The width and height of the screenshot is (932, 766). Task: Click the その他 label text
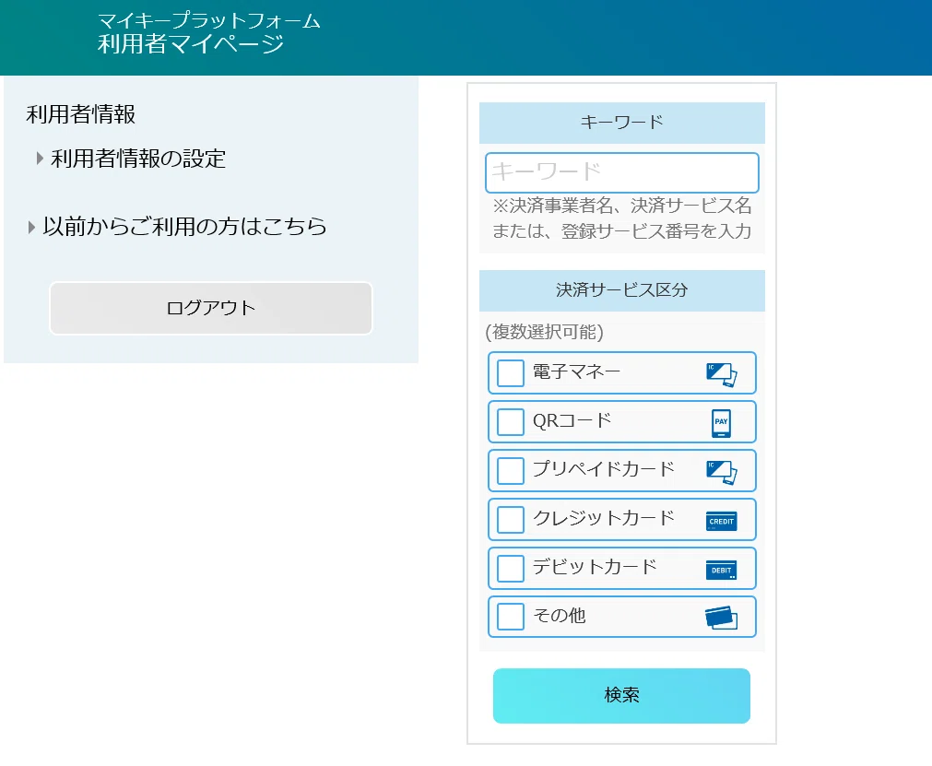[560, 615]
